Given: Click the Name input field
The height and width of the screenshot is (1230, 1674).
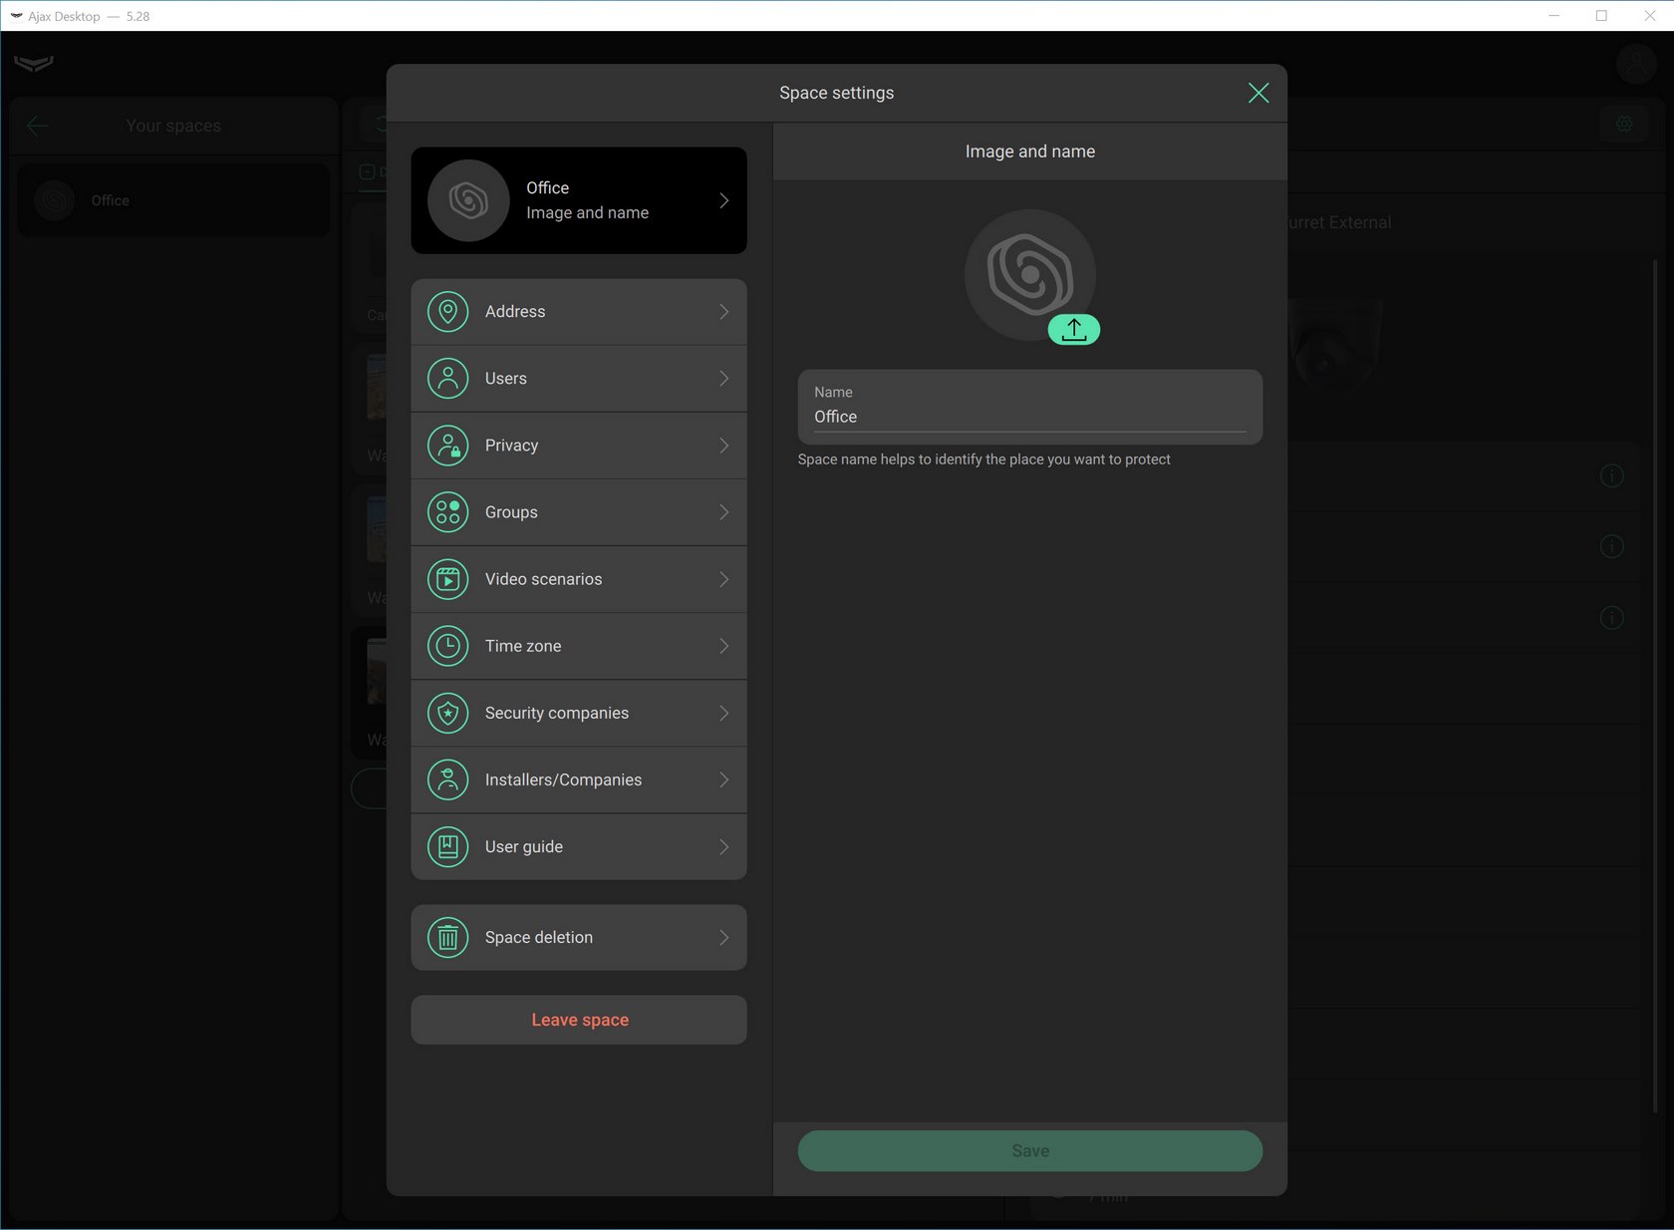Looking at the screenshot, I should 1029,417.
